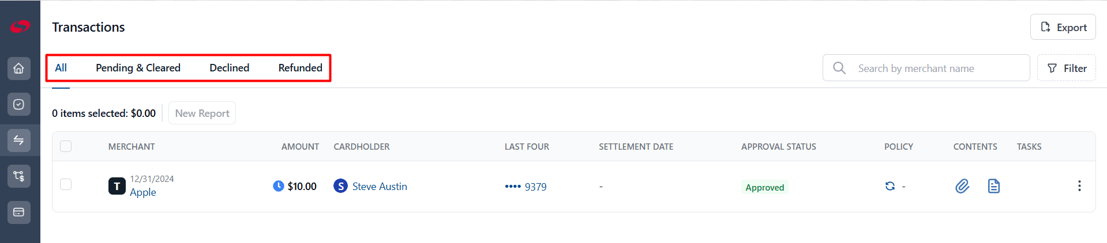Focus the Search by merchant name field
The height and width of the screenshot is (243, 1107).
tap(926, 68)
